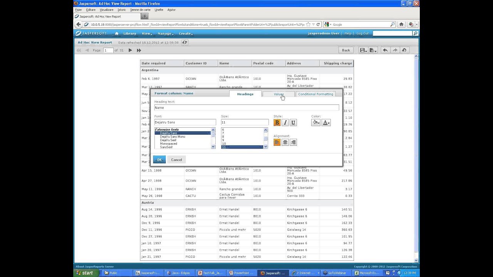The height and width of the screenshot is (277, 493).
Task: Go to Jaspersoft home icon
Action: point(117,33)
